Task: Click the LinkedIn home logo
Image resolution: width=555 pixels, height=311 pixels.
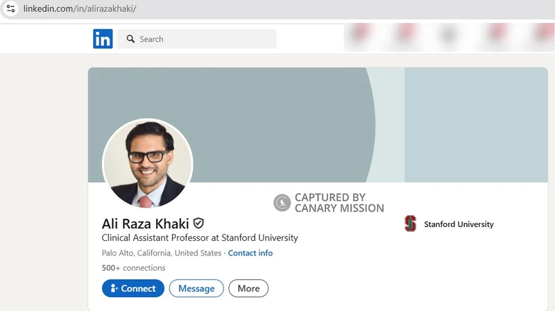Action: (103, 39)
